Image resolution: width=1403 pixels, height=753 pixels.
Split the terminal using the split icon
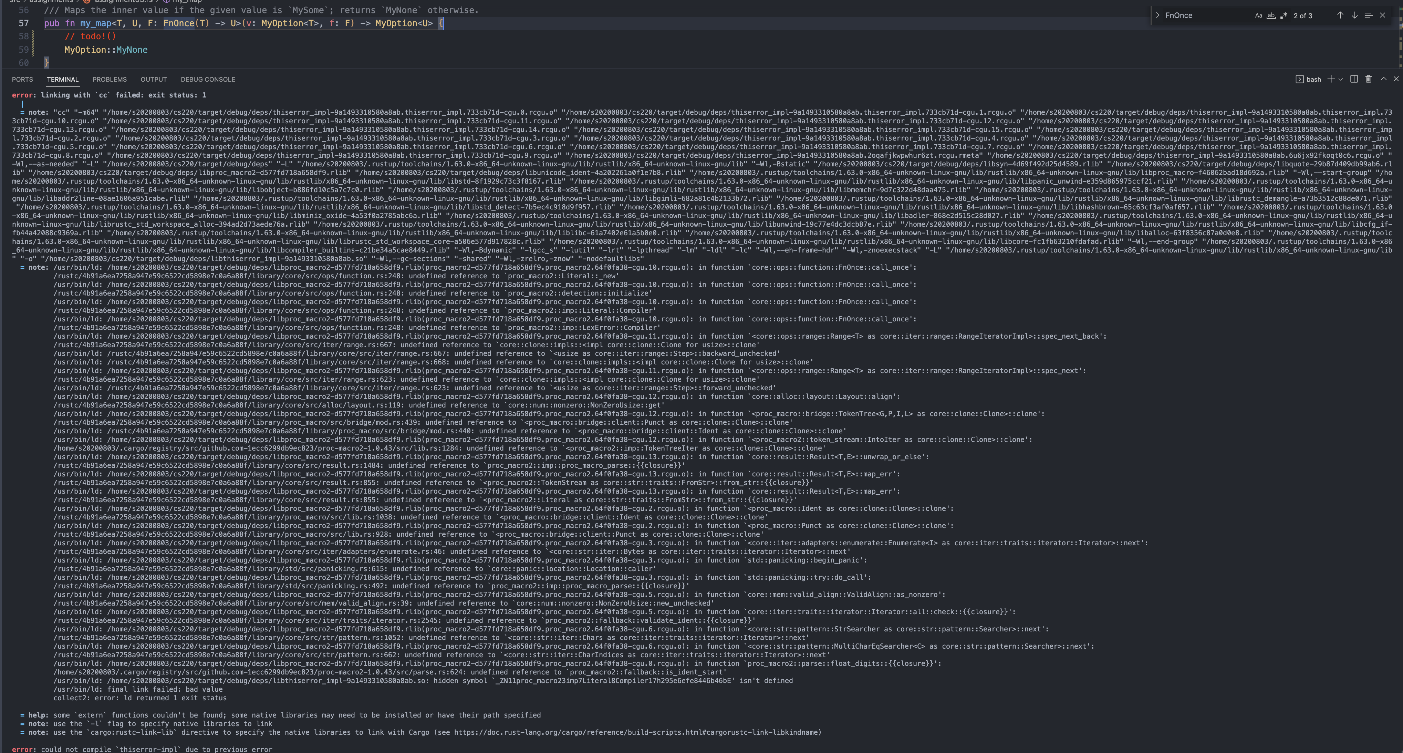(1354, 79)
